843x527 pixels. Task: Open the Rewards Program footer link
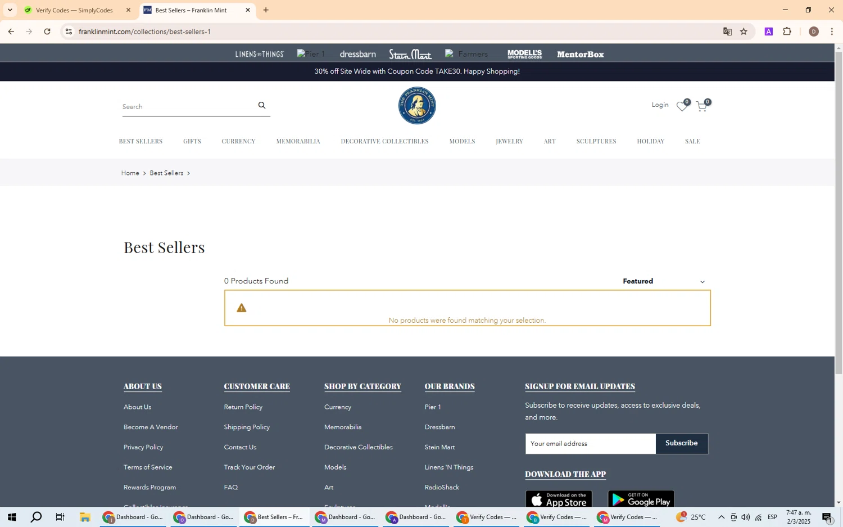pyautogui.click(x=149, y=488)
